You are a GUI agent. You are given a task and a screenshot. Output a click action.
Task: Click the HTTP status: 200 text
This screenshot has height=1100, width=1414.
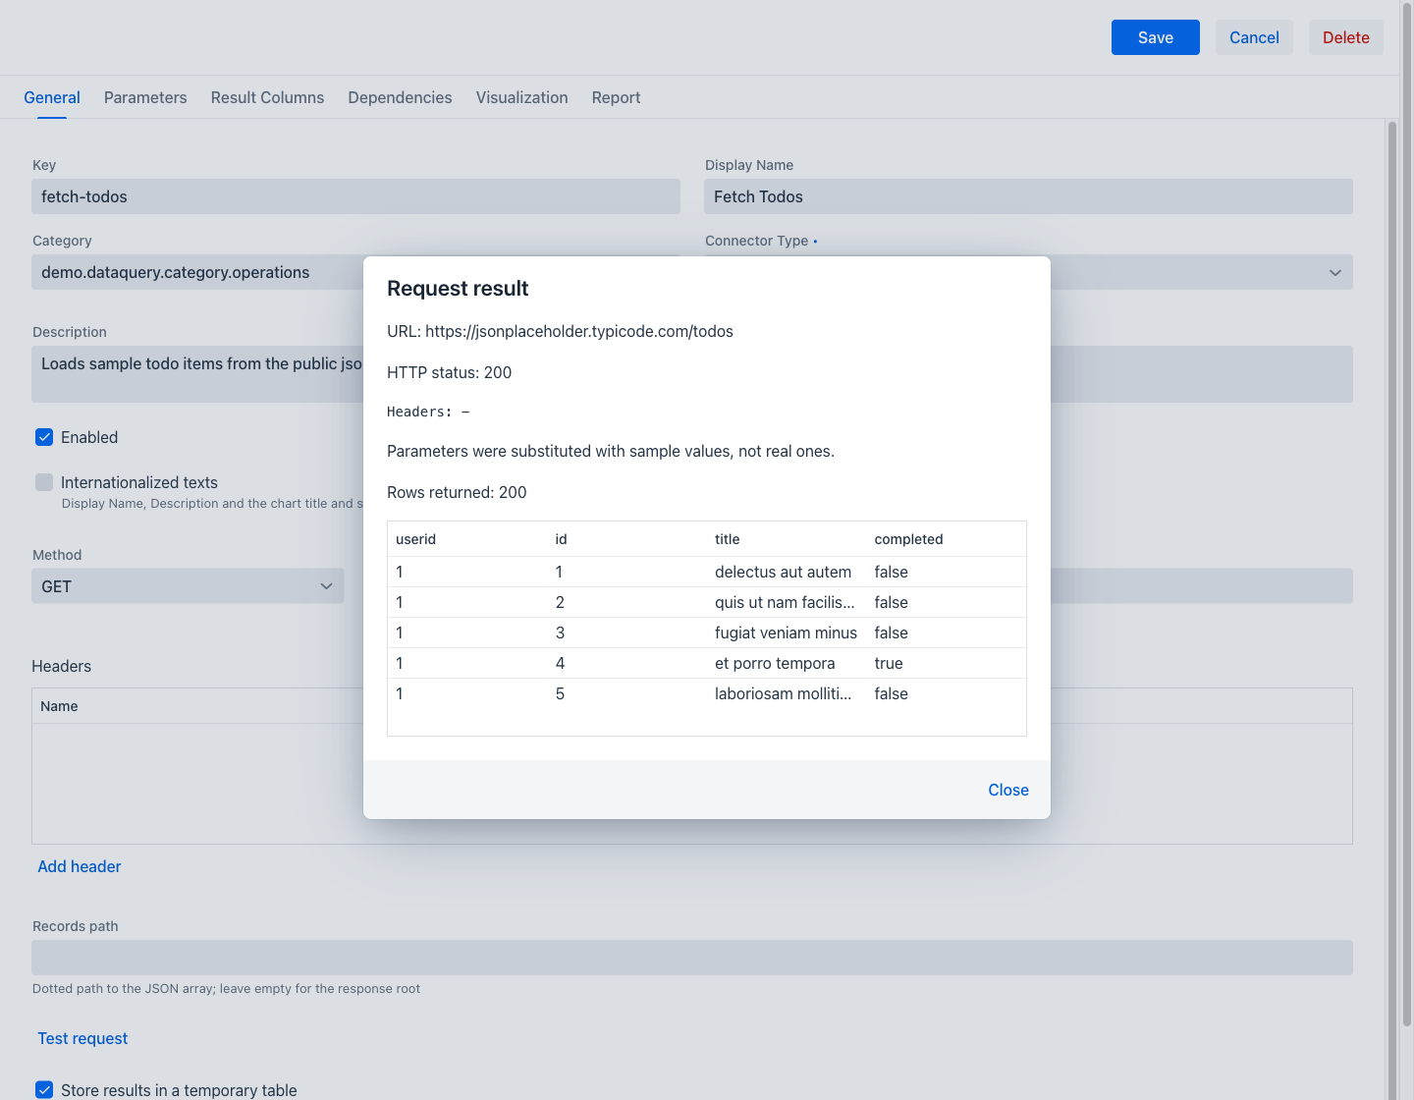[449, 372]
